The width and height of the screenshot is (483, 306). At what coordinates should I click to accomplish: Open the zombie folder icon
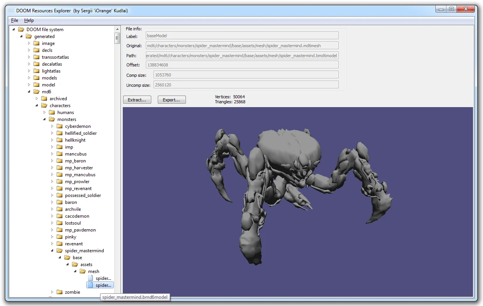[x=58, y=292]
